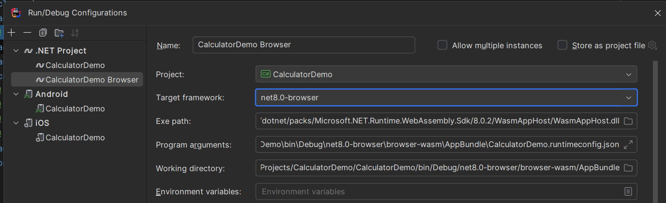This screenshot has height=203, width=666.
Task: Browse for Exe path with folder icon
Action: [x=628, y=121]
